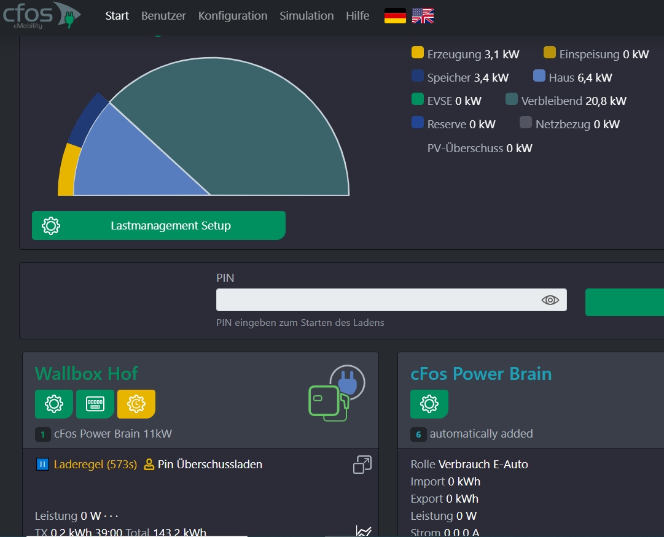Click the Laderegel (573s) status text
664x537 pixels.
point(95,465)
